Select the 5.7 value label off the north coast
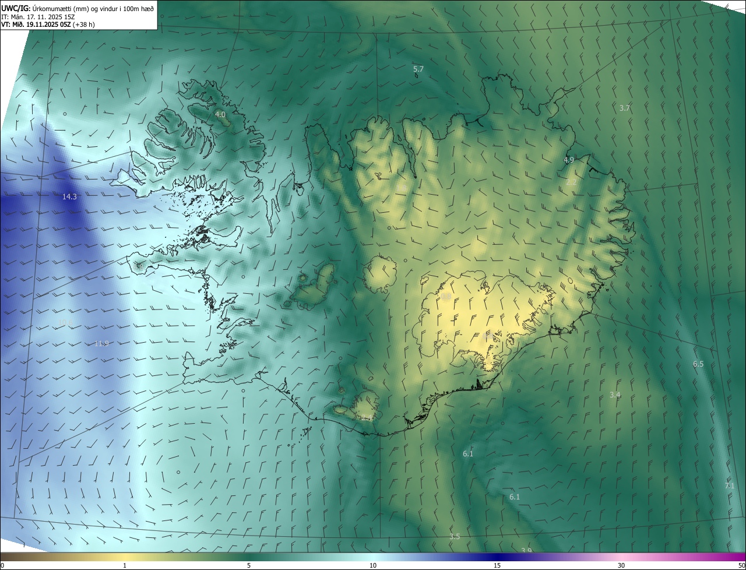 (x=418, y=69)
